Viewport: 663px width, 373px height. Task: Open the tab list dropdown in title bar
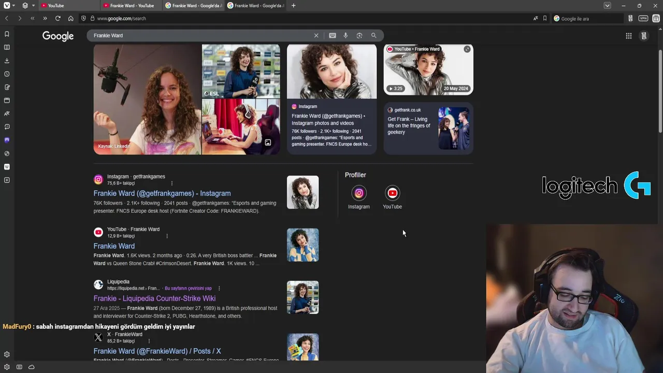(607, 6)
